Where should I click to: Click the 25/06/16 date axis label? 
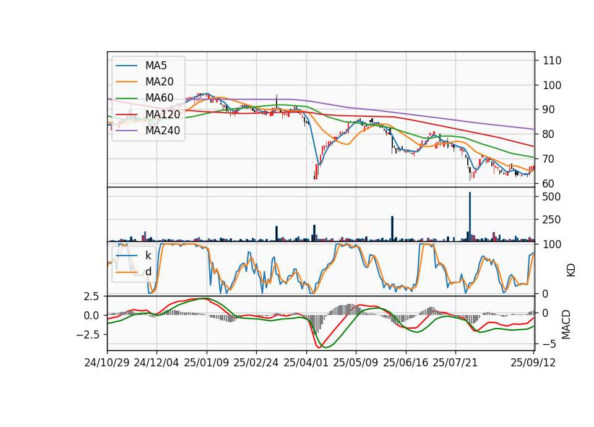click(406, 363)
